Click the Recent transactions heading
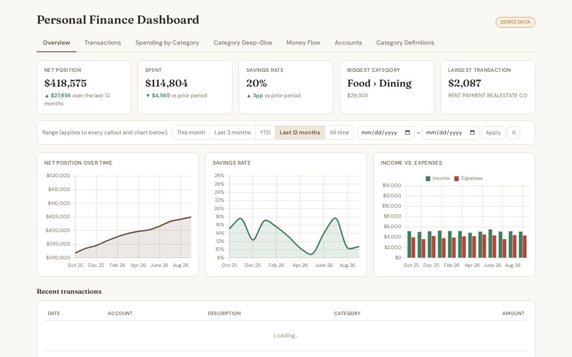Image resolution: width=572 pixels, height=357 pixels. pyautogui.click(x=69, y=291)
